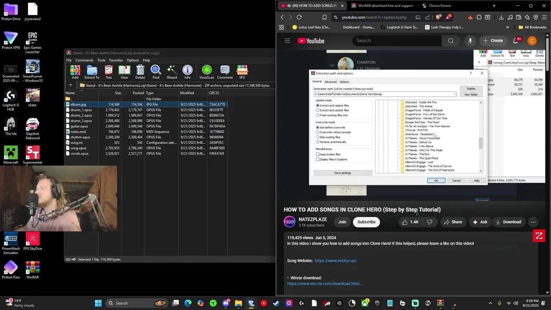Start VirusScan from the WinRAR toolbar

pos(207,72)
